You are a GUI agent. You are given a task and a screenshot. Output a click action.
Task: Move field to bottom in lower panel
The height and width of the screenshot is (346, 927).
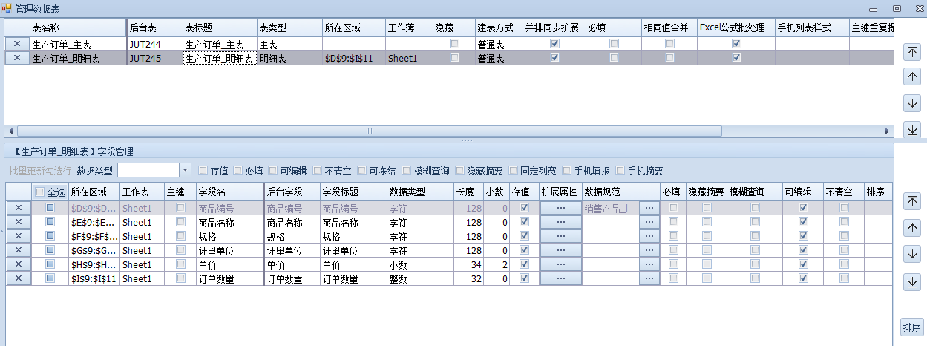pos(913,281)
